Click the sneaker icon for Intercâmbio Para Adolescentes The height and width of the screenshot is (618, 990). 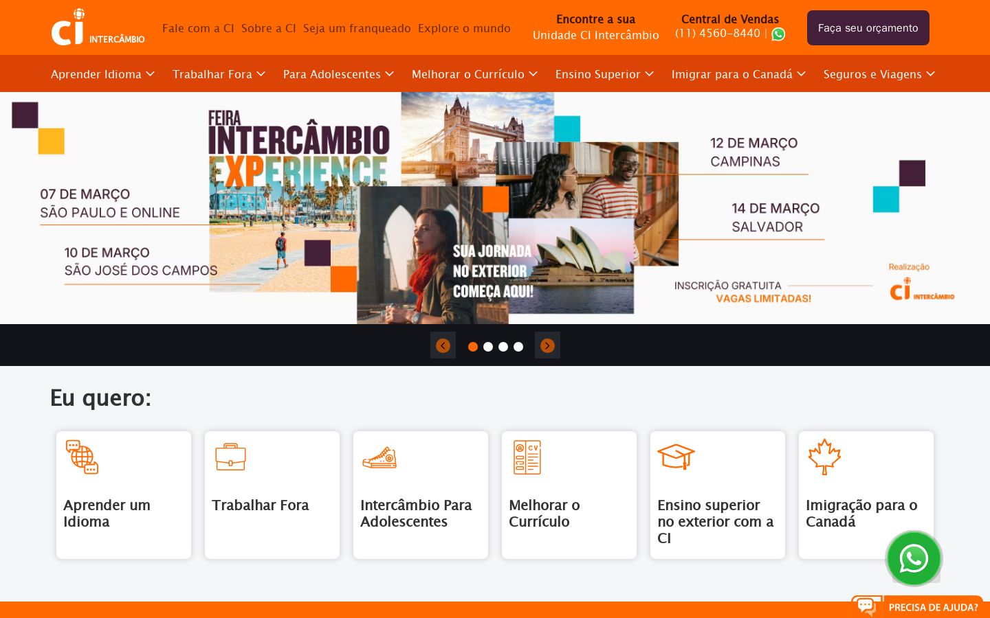[x=379, y=457]
